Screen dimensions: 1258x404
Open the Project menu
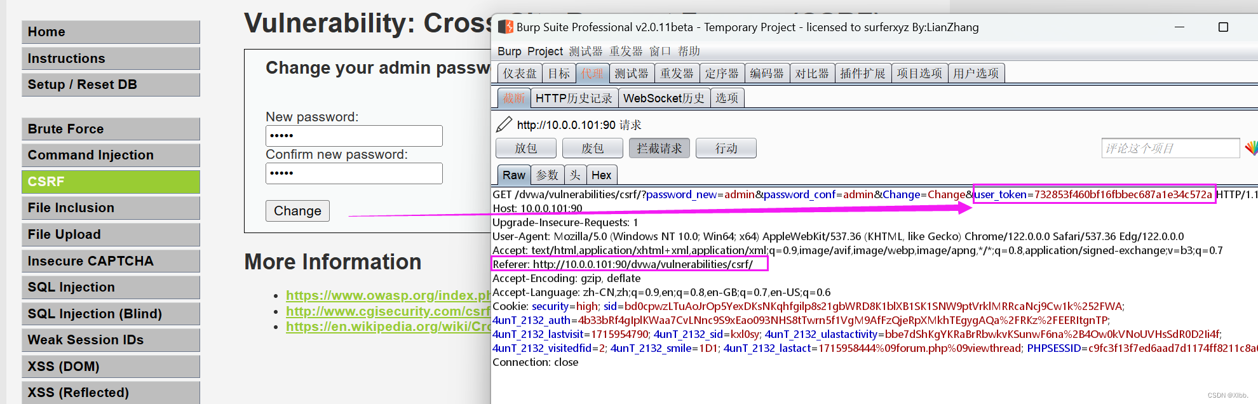click(545, 51)
